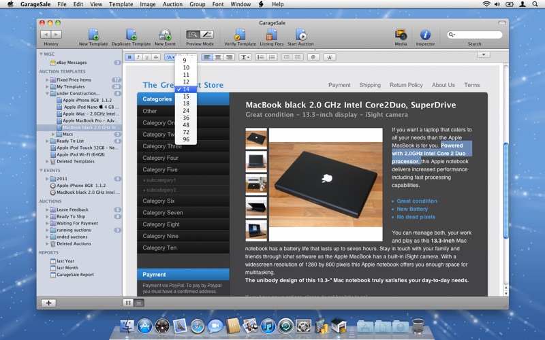Image resolution: width=545 pixels, height=340 pixels.
Task: Click the New Event toolbar icon
Action: coord(165,35)
